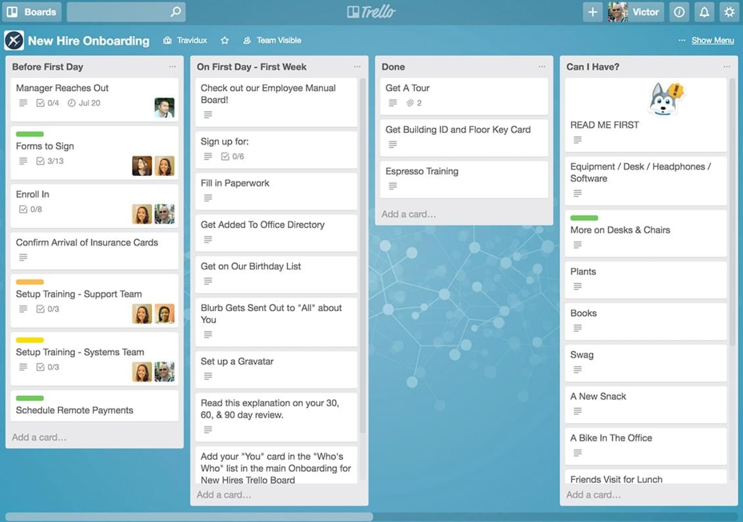
Task: Add a card to On First Day list
Action: (x=224, y=495)
